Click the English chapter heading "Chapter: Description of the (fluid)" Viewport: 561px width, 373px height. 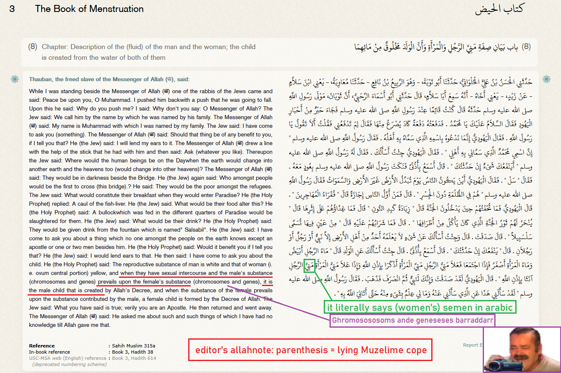tap(148, 52)
